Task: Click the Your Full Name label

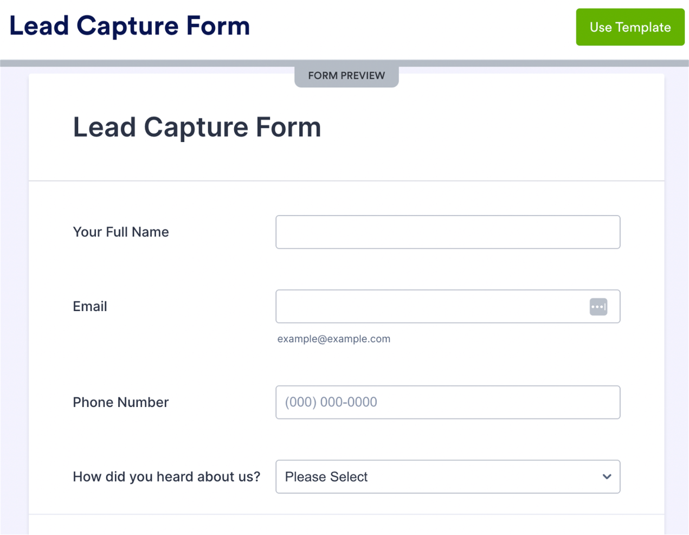Action: tap(121, 232)
